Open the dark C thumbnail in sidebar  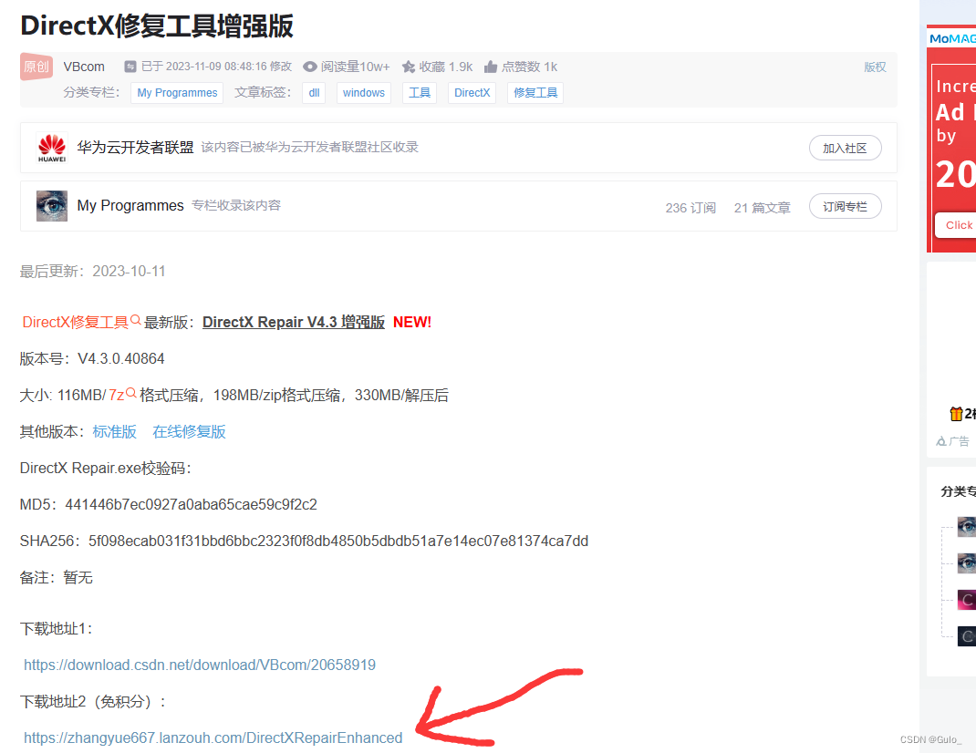967,636
